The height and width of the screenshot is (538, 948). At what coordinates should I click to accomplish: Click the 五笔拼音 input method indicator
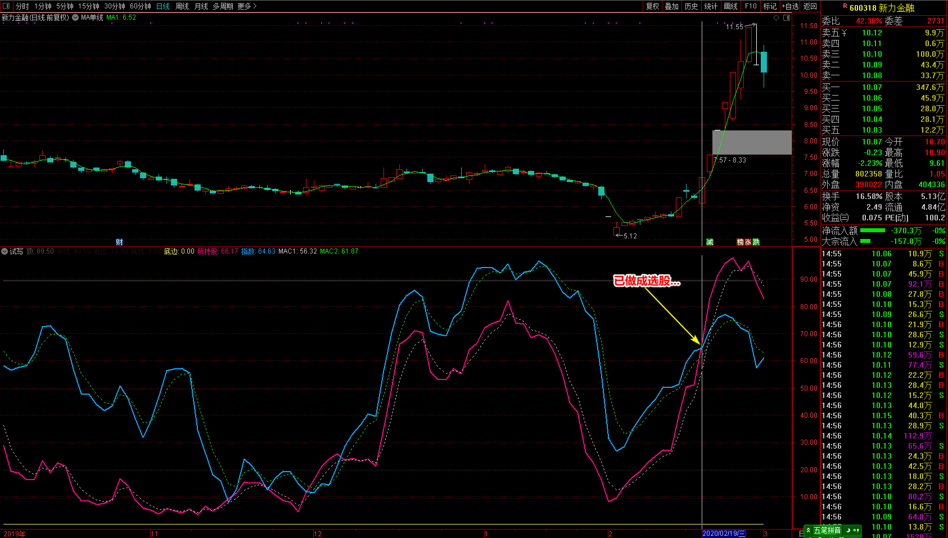pyautogui.click(x=827, y=531)
